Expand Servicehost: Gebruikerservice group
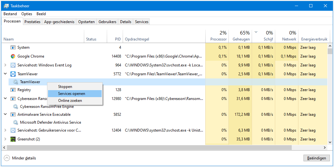Screen dimensions: 334x167 coord(5,130)
